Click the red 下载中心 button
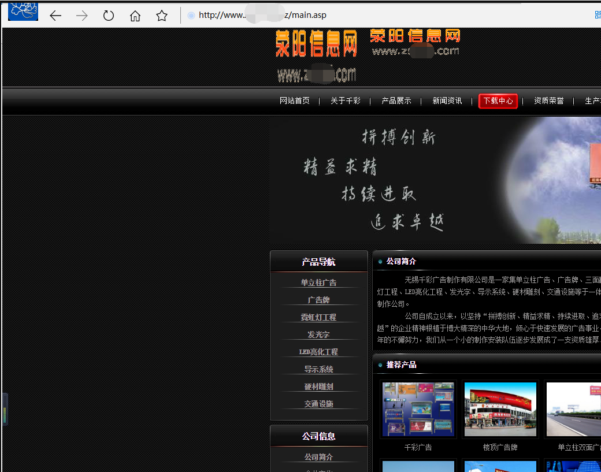601x472 pixels. [498, 101]
